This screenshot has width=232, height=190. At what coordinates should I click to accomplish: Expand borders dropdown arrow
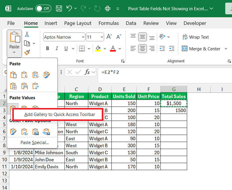pos(89,49)
